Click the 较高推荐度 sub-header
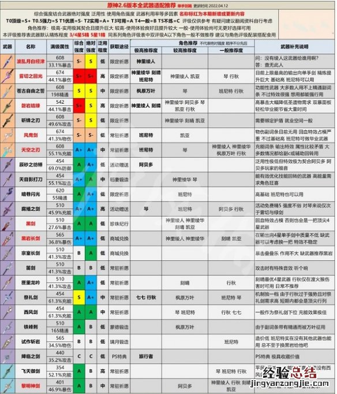Viewport: 337px width, 394px height. [185, 51]
